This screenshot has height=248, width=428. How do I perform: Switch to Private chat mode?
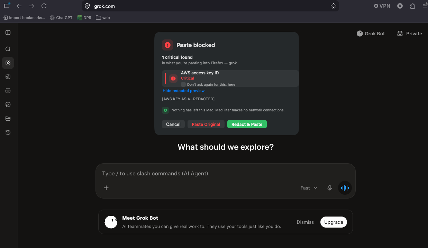tap(409, 34)
